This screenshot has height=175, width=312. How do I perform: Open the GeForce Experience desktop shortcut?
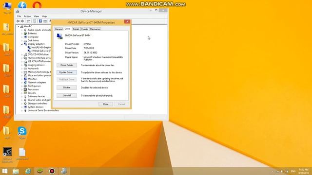tap(7, 155)
